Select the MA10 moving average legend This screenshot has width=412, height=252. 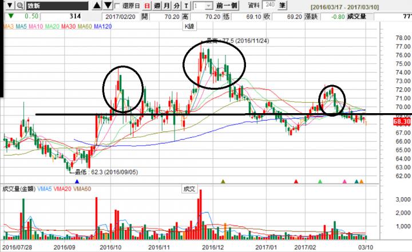tap(35, 26)
